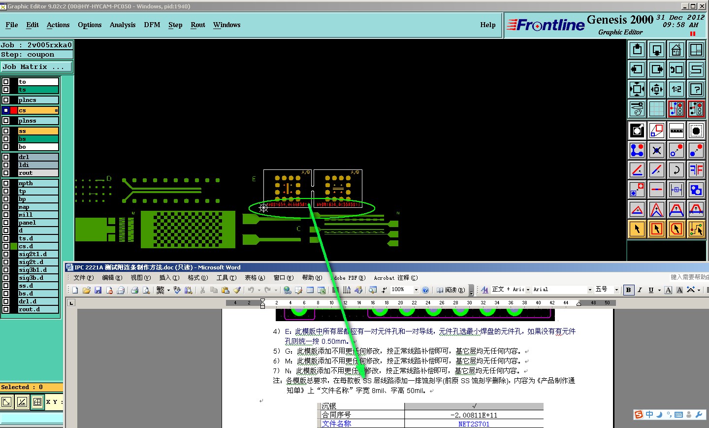Toggle checkbox for layer 'rout'
Image resolution: width=709 pixels, height=428 pixels.
[6, 173]
